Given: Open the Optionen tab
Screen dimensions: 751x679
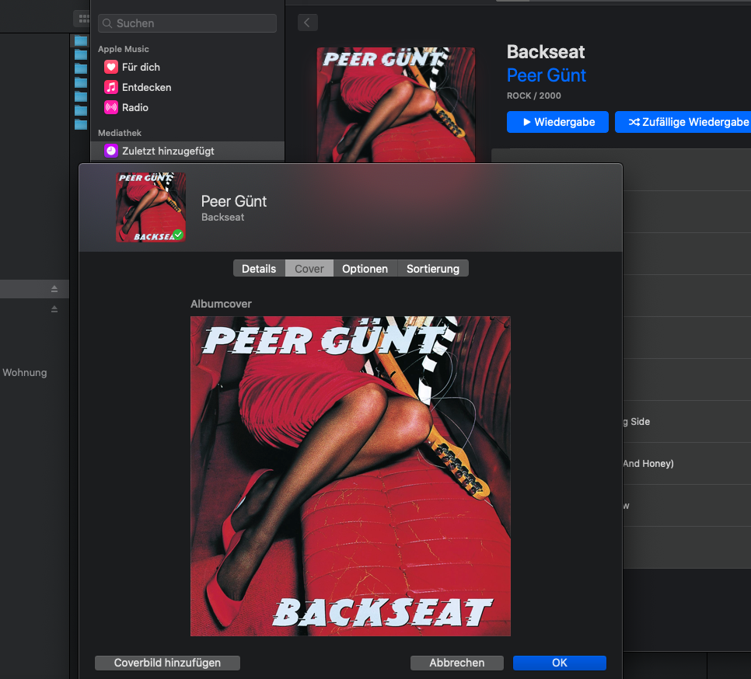Looking at the screenshot, I should pos(365,269).
